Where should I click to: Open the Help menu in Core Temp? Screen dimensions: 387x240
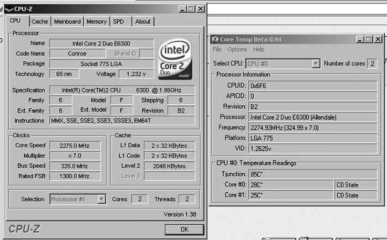[259, 50]
